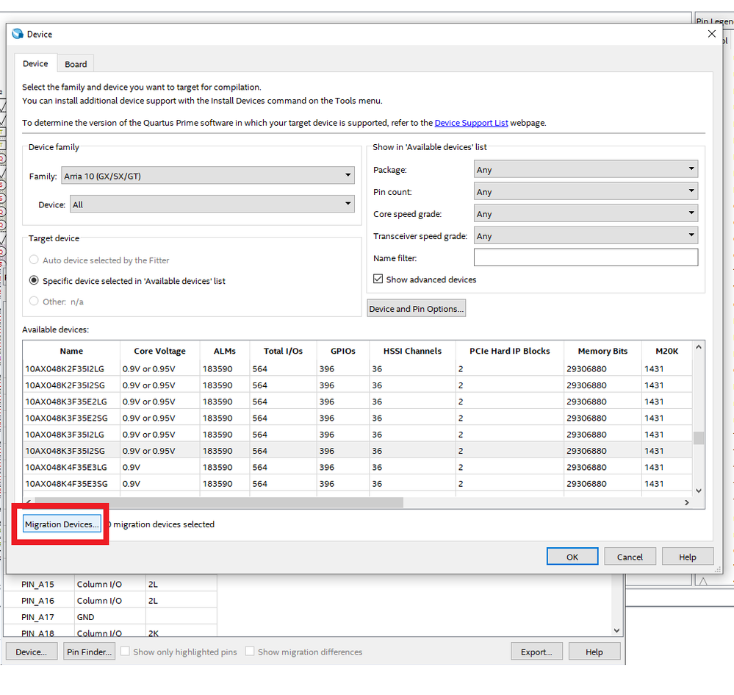Open the Pin count filter dropdown
Image resolution: width=734 pixels, height=695 pixels.
[586, 191]
